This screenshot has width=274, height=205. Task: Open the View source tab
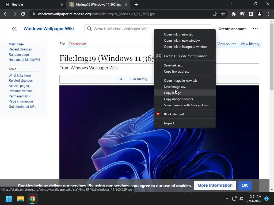click(227, 44)
